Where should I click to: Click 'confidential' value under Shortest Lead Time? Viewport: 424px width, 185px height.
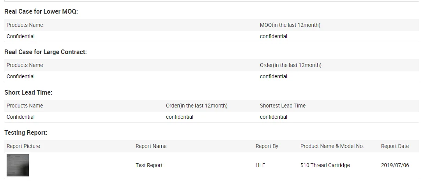274,117
